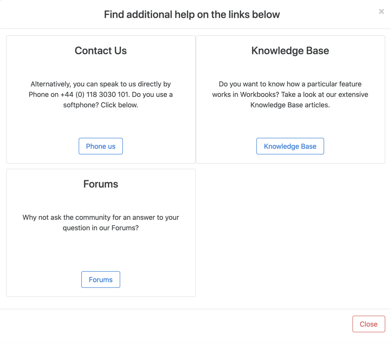The image size is (391, 345).
Task: Click the dialog footer left of Close
Action: pyautogui.click(x=175, y=324)
